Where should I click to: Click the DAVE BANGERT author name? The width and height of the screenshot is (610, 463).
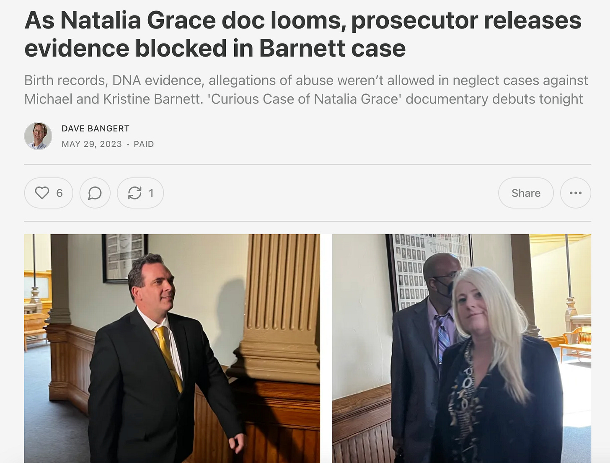pyautogui.click(x=96, y=129)
